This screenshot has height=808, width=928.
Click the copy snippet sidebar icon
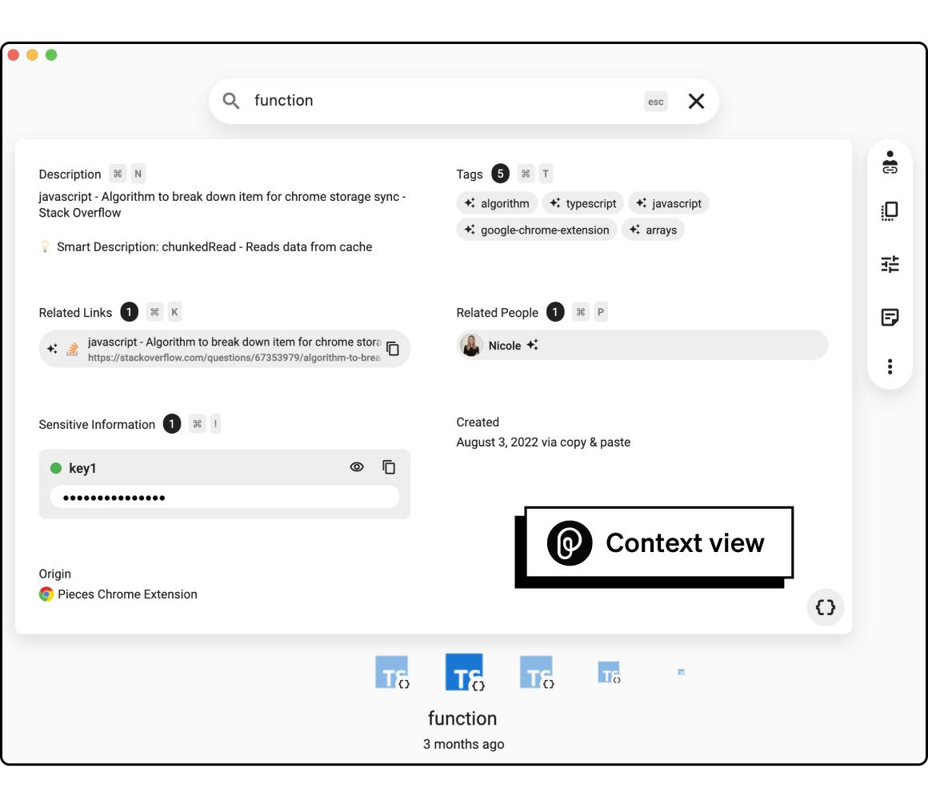coord(890,211)
